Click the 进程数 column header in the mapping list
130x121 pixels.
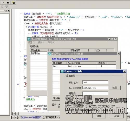(101, 63)
